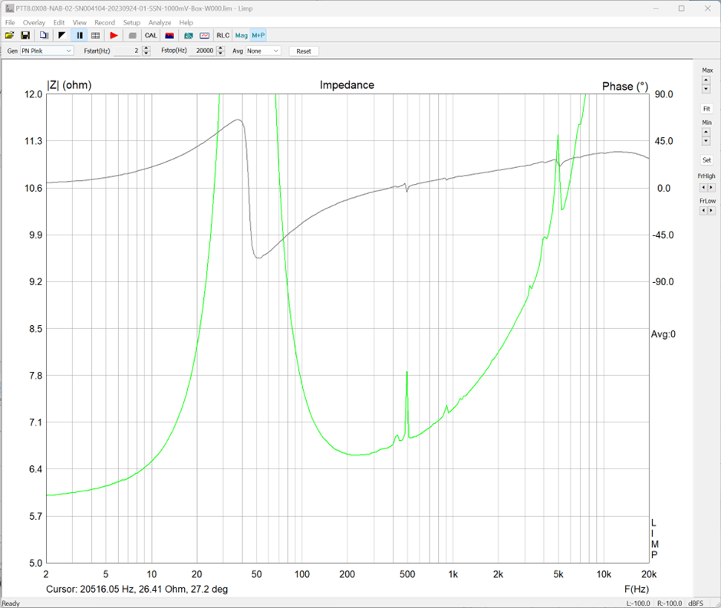Shift FrLow left with the left arrow
Viewport: 721px width, 608px height.
703,211
